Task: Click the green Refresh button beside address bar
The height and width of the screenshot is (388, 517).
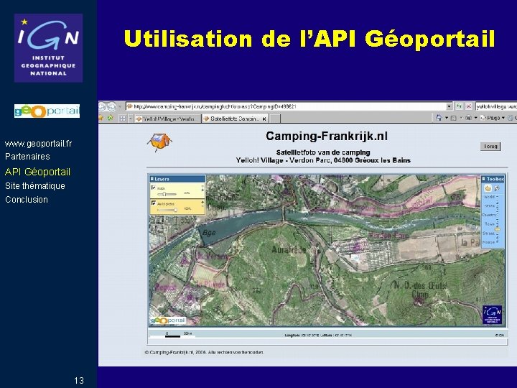Action: pos(459,106)
